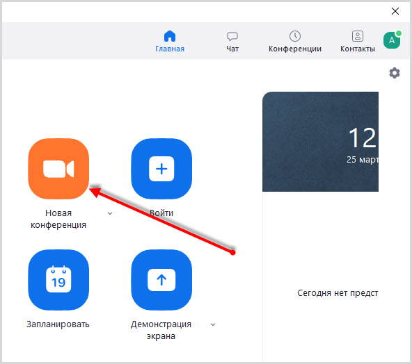Switch to the Чат tab label
Screen dimensions: 412x364
[x=232, y=49]
